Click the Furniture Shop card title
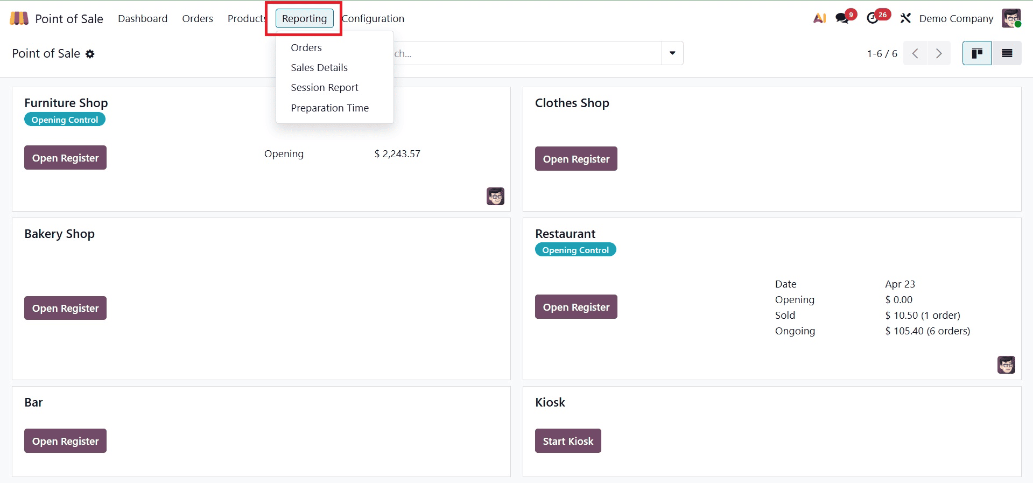This screenshot has height=483, width=1033. (x=66, y=103)
